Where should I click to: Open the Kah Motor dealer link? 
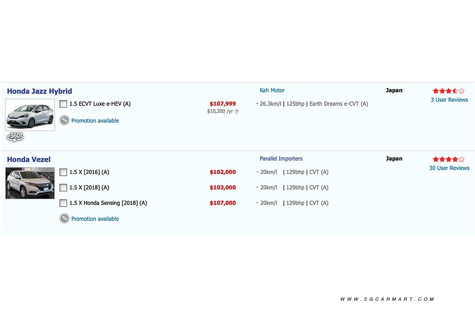pyautogui.click(x=272, y=90)
